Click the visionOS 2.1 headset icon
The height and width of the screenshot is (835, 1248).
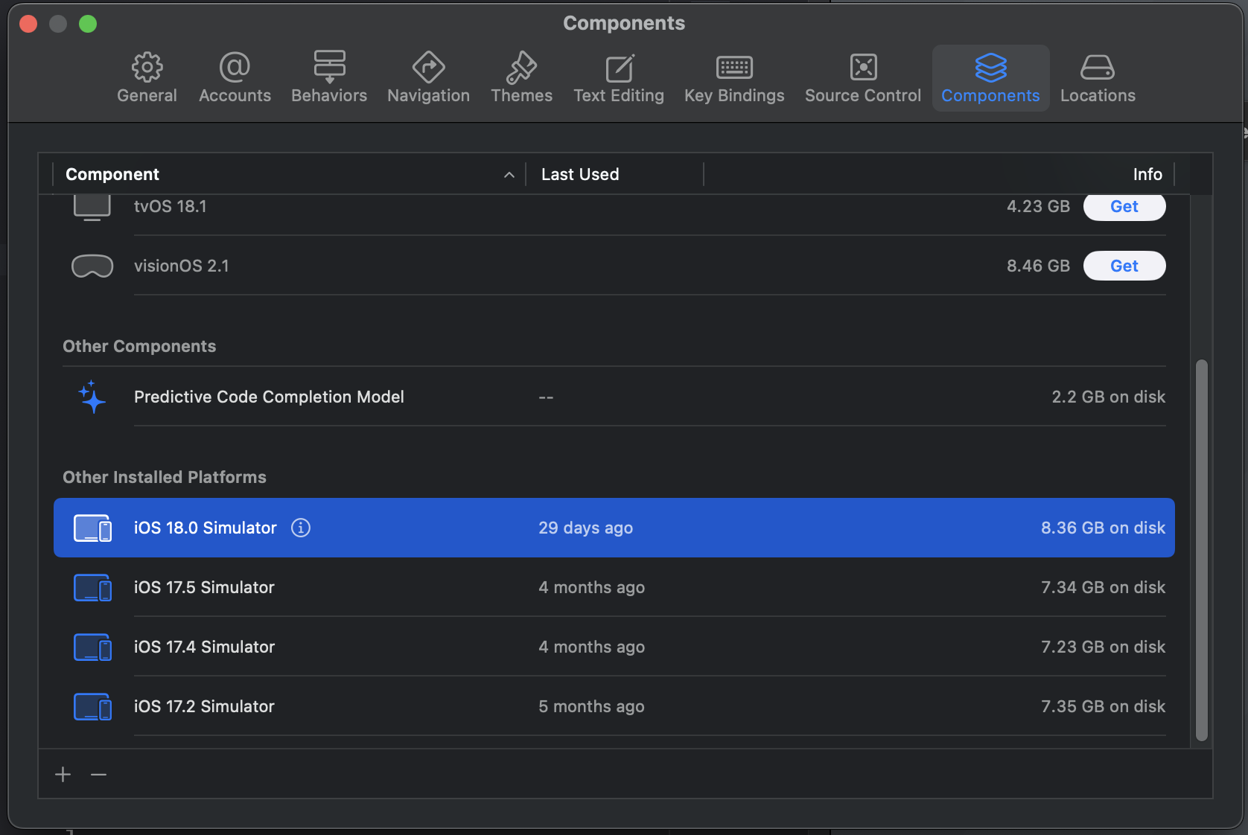pyautogui.click(x=92, y=266)
